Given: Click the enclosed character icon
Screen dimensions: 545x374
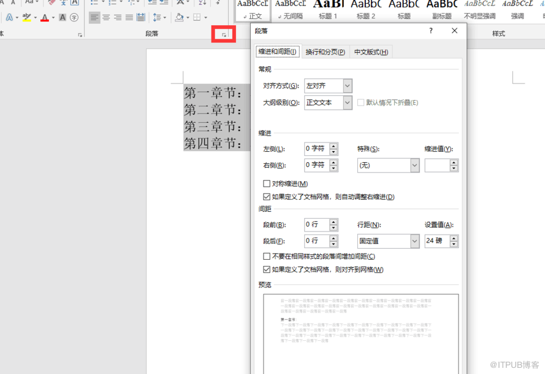Looking at the screenshot, I should 74,18.
